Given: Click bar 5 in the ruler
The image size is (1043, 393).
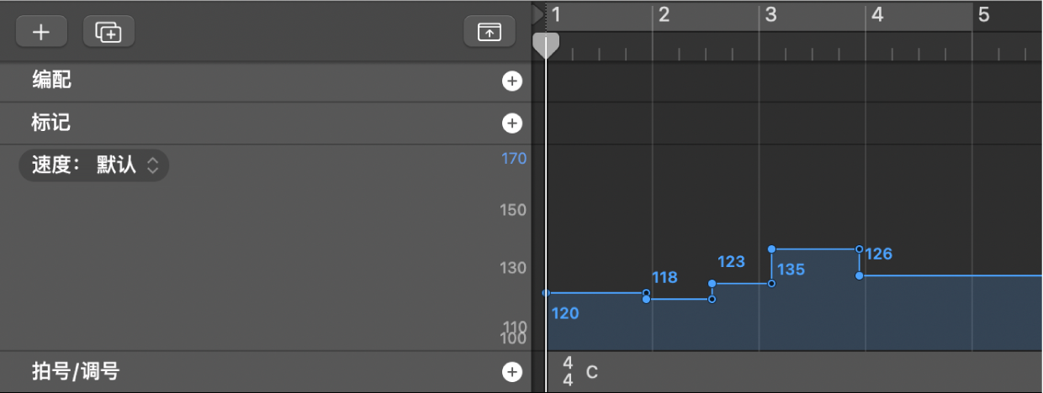Looking at the screenshot, I should pyautogui.click(x=983, y=15).
